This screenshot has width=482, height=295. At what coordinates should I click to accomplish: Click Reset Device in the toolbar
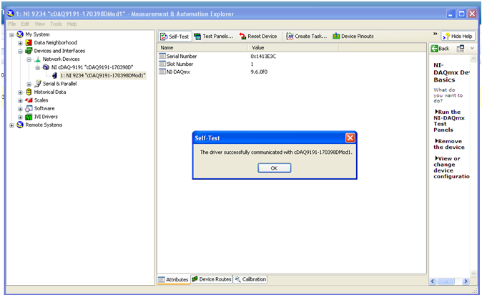click(x=258, y=37)
